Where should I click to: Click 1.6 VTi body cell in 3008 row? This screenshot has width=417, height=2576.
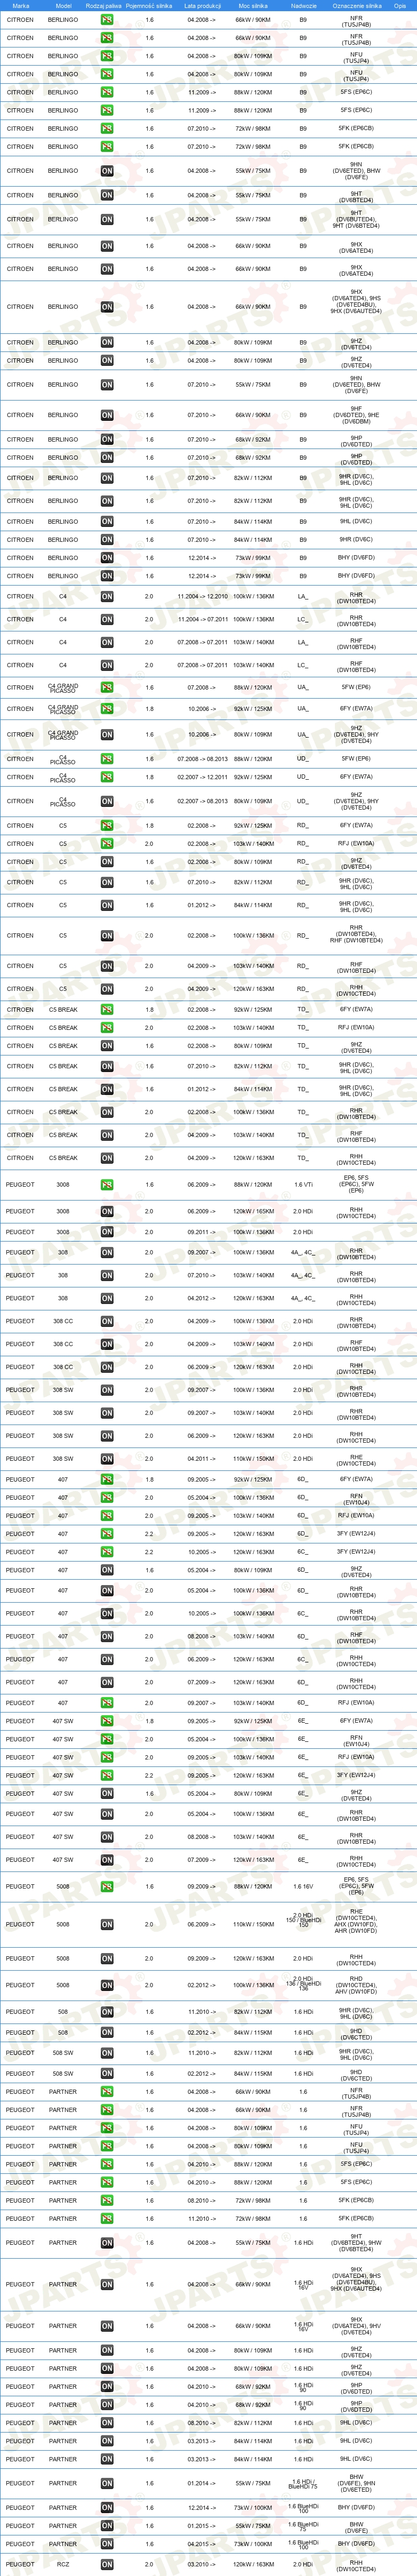[x=303, y=1185]
